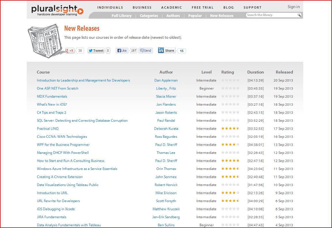Image resolution: width=332 pixels, height=228 pixels.
Task: Open Creating A Chrome Extension course
Action: point(60,177)
